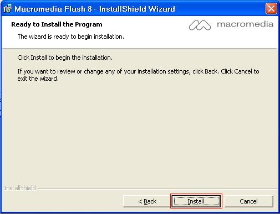The width and height of the screenshot is (280, 214).
Task: Click the word 'Cancel' inside the instruction paragraph
Action: pos(243,71)
